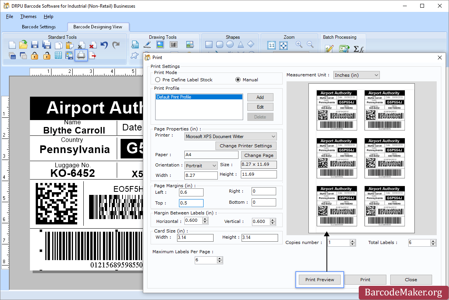Redo the previously undone action

[116, 45]
